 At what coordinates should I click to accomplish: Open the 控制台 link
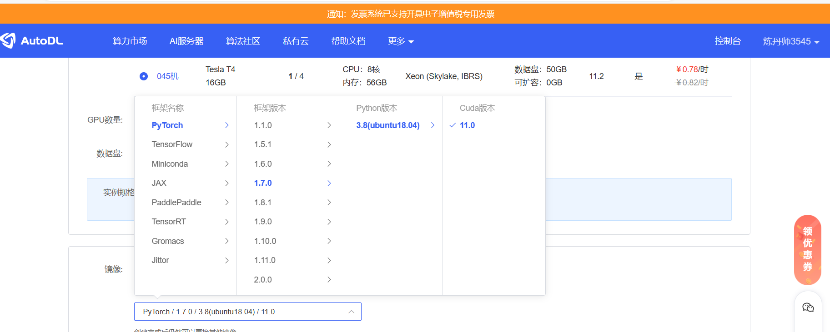click(x=728, y=41)
